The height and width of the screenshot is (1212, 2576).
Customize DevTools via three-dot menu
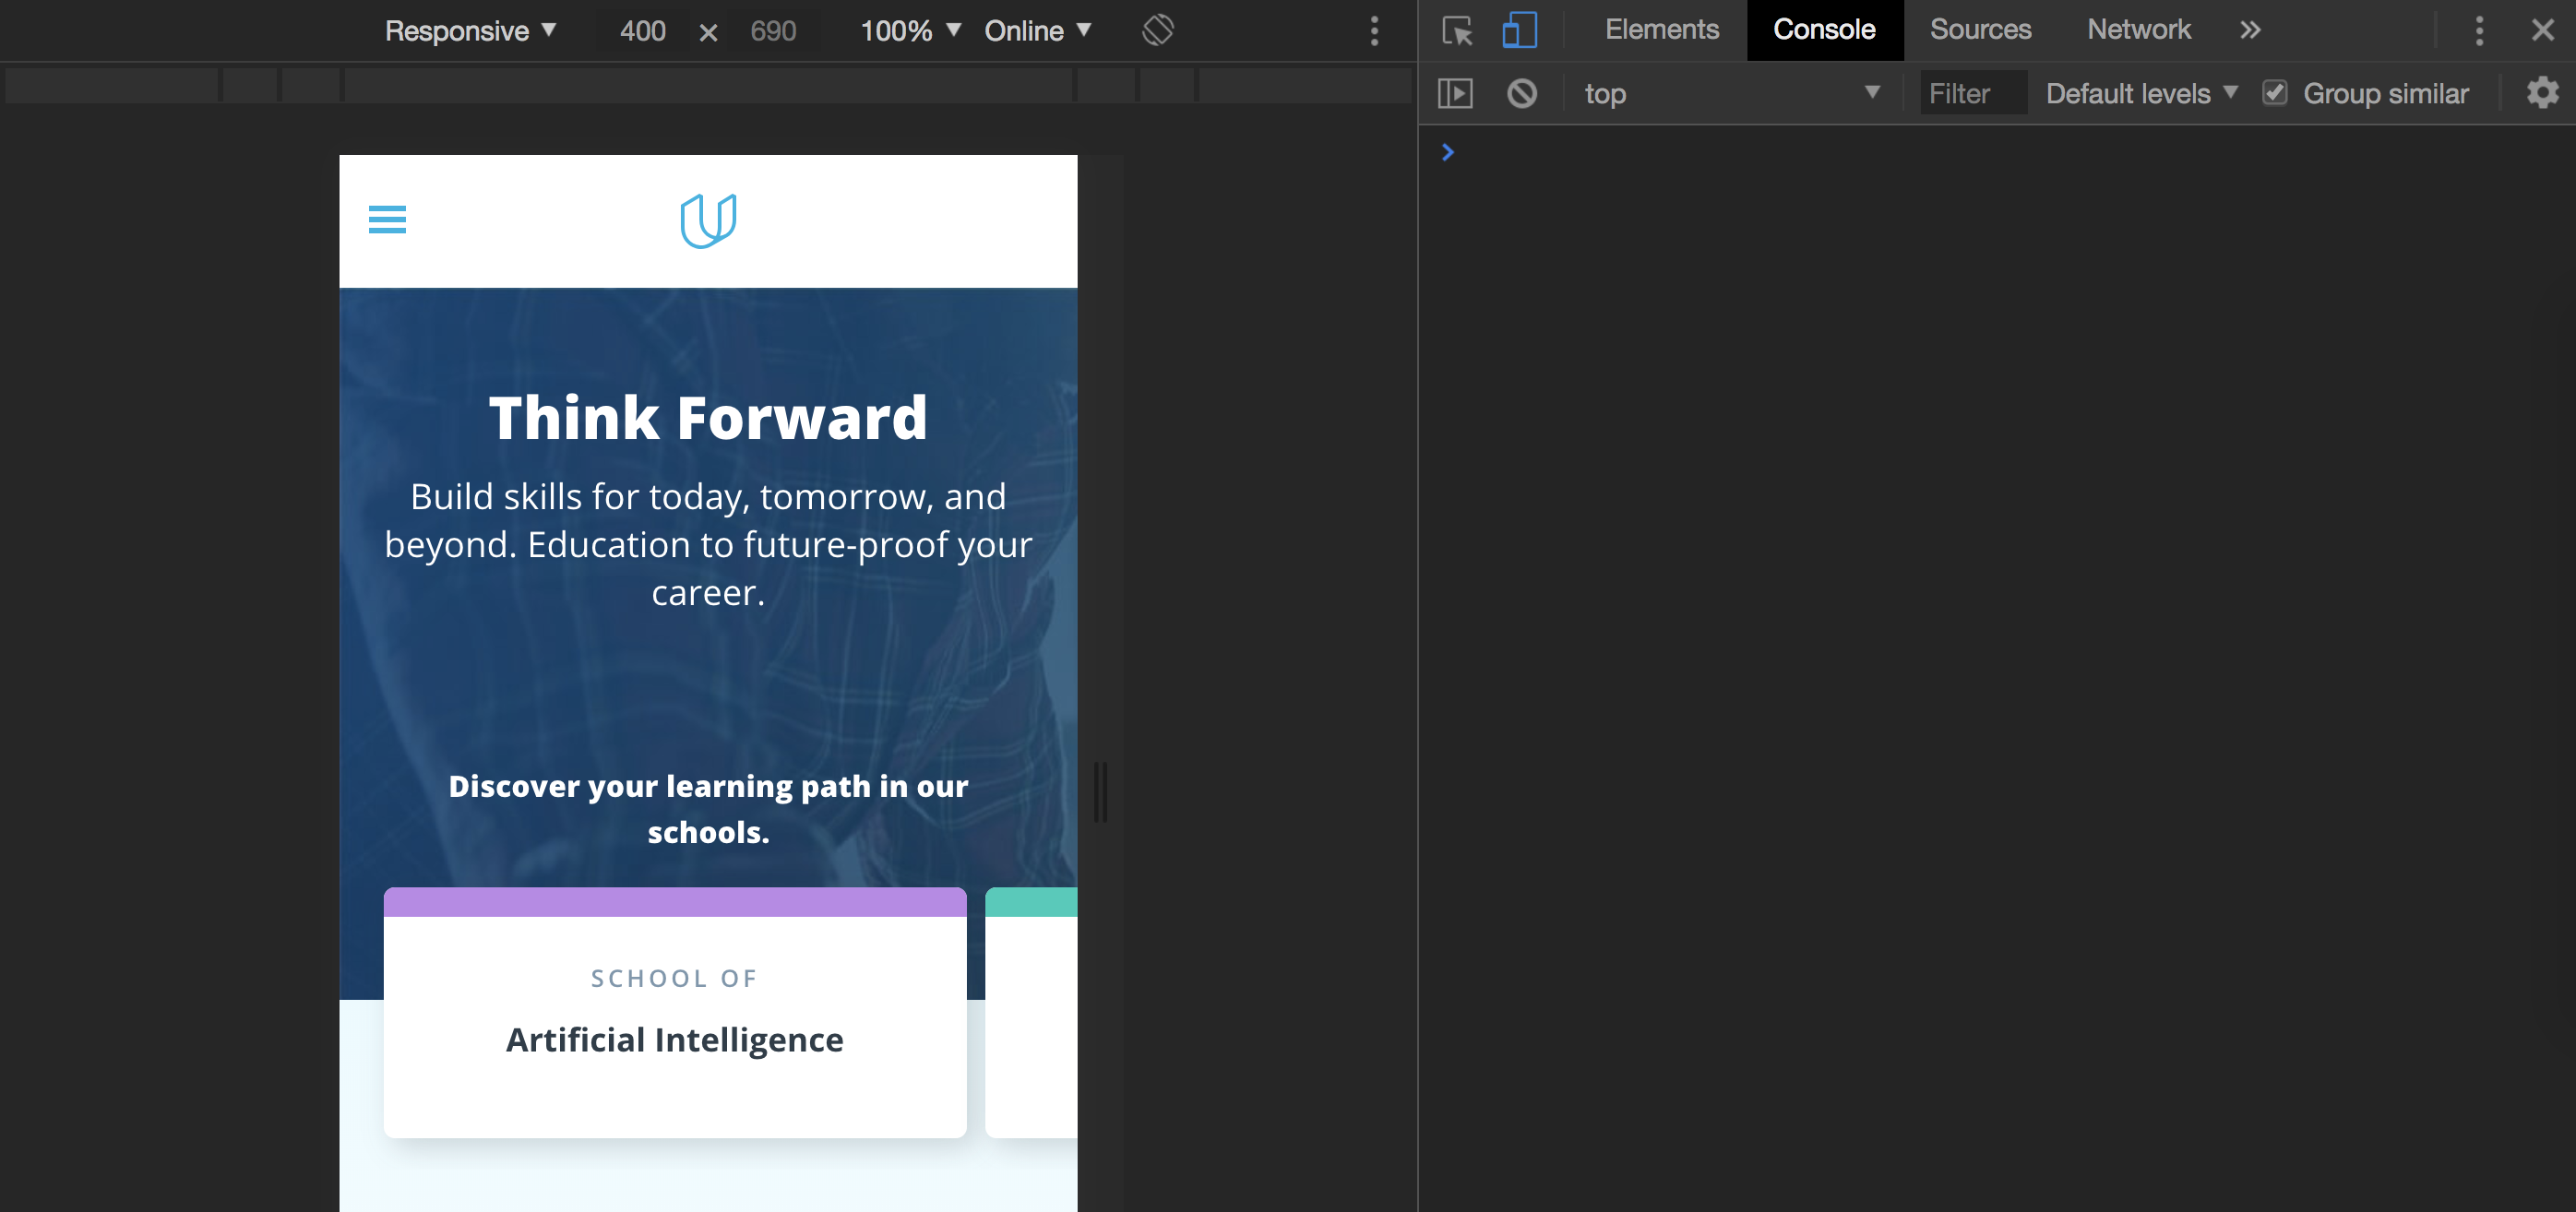pos(2478,30)
